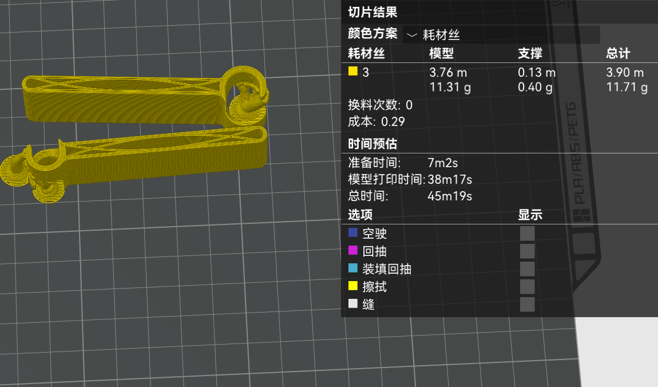Click the 选项 section header
The width and height of the screenshot is (658, 387).
(x=360, y=215)
